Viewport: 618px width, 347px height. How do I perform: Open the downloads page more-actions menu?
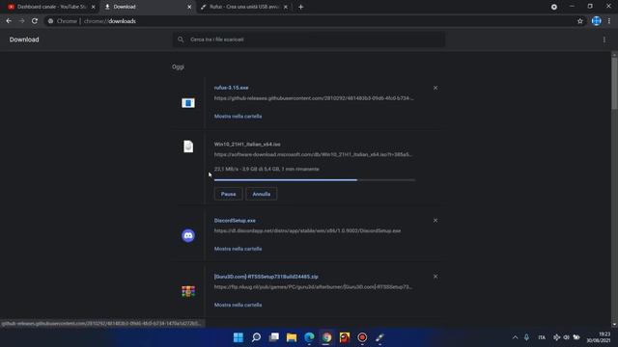pos(604,40)
